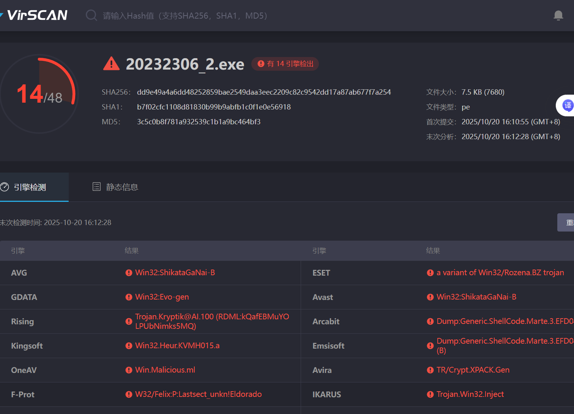Click the alert icon in Kingsoft row
574x414 pixels.
point(129,346)
